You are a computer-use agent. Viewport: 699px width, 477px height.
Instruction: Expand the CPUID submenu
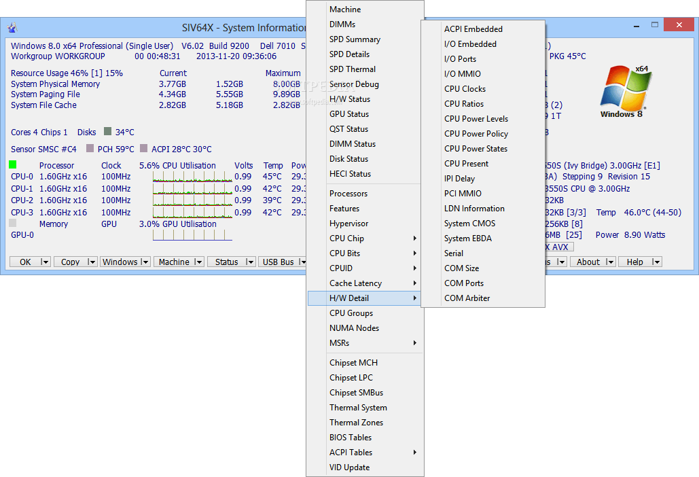(365, 268)
